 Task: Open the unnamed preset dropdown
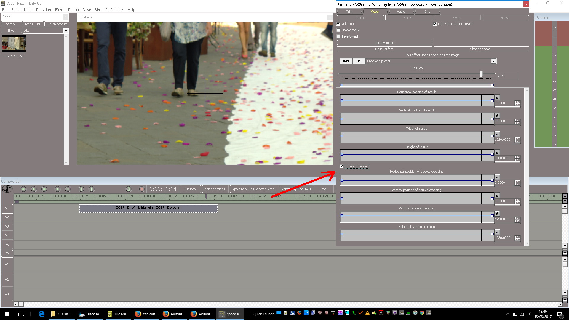click(x=493, y=61)
